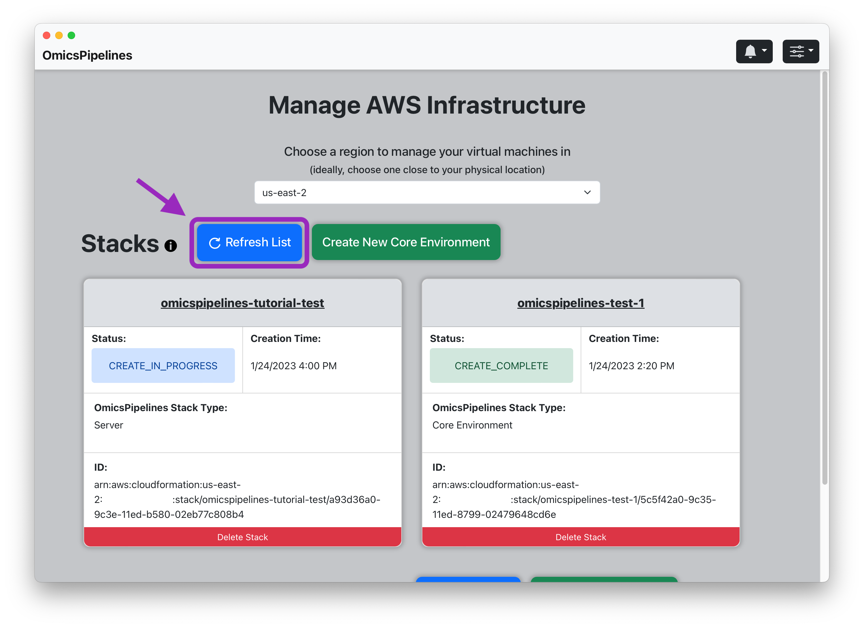Open the settings sliders dropdown menu
The image size is (864, 628).
point(800,52)
